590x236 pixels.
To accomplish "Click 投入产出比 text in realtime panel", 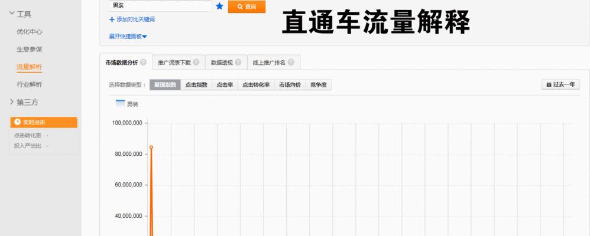I will tap(27, 146).
